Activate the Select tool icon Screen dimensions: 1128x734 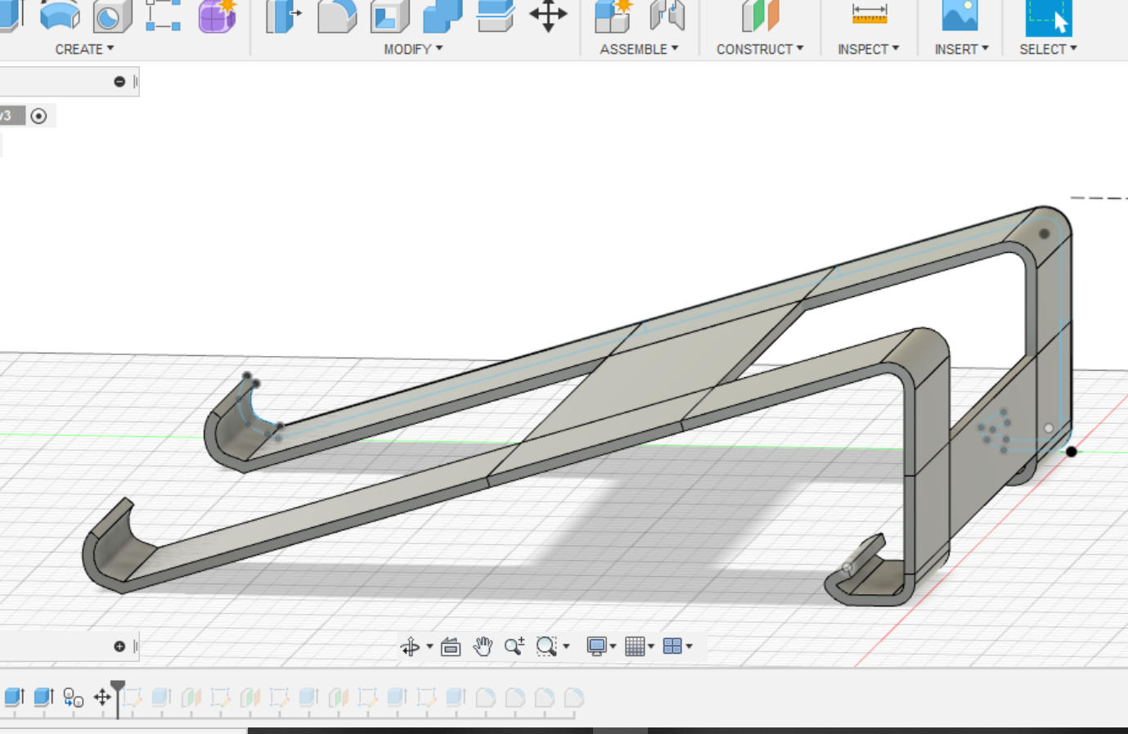pos(1049,17)
